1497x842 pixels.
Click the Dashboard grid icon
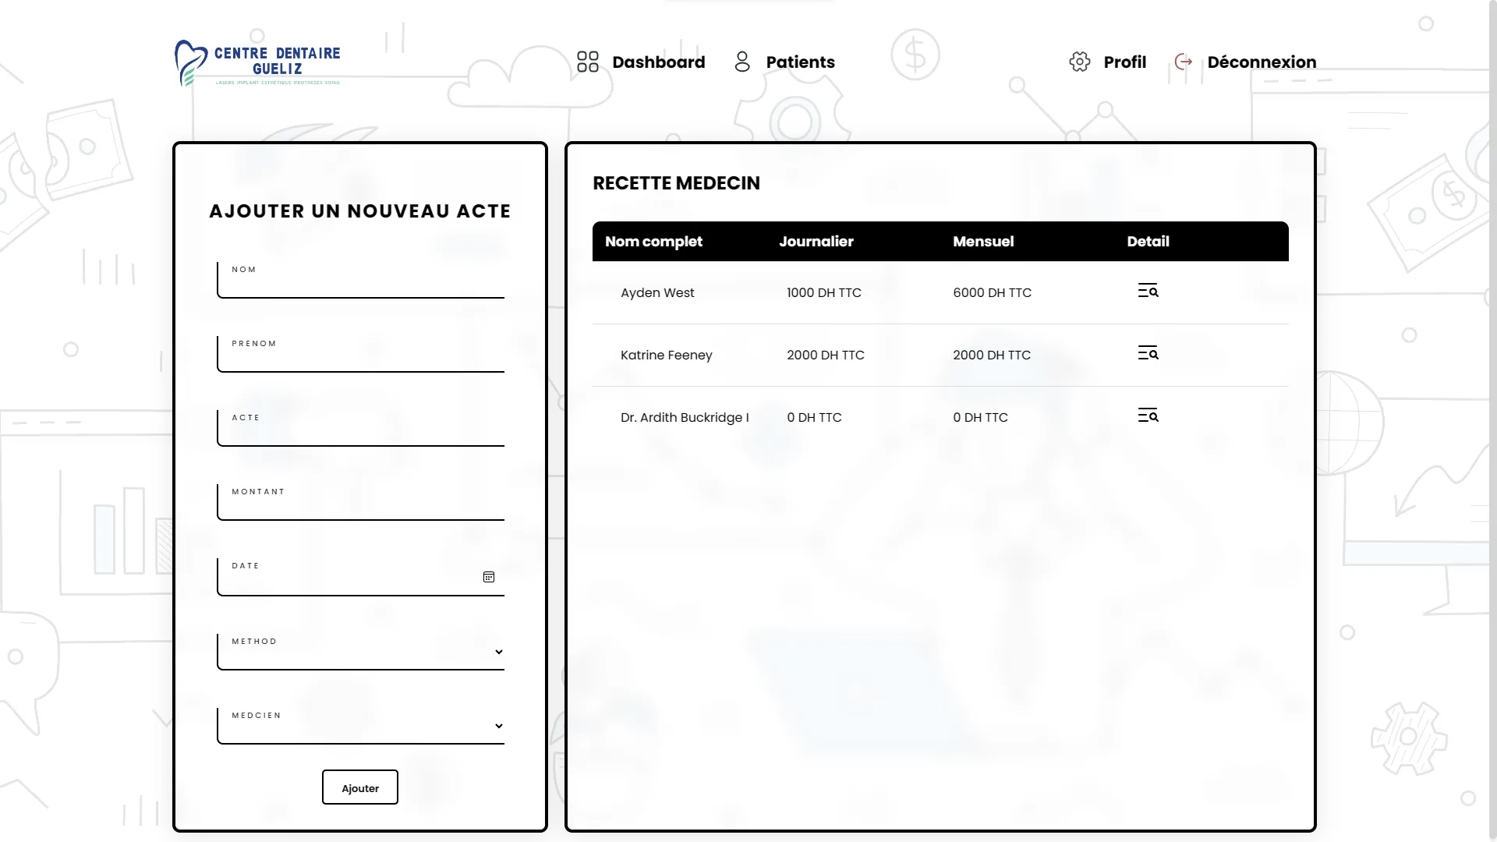[x=587, y=62]
